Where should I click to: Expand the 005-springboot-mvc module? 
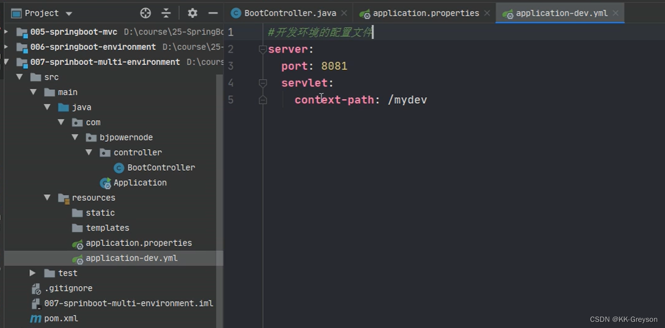click(x=6, y=32)
